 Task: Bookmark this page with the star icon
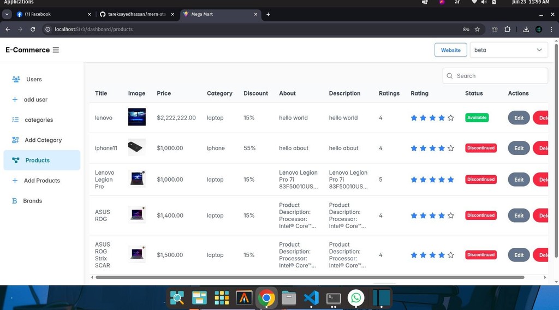[477, 29]
